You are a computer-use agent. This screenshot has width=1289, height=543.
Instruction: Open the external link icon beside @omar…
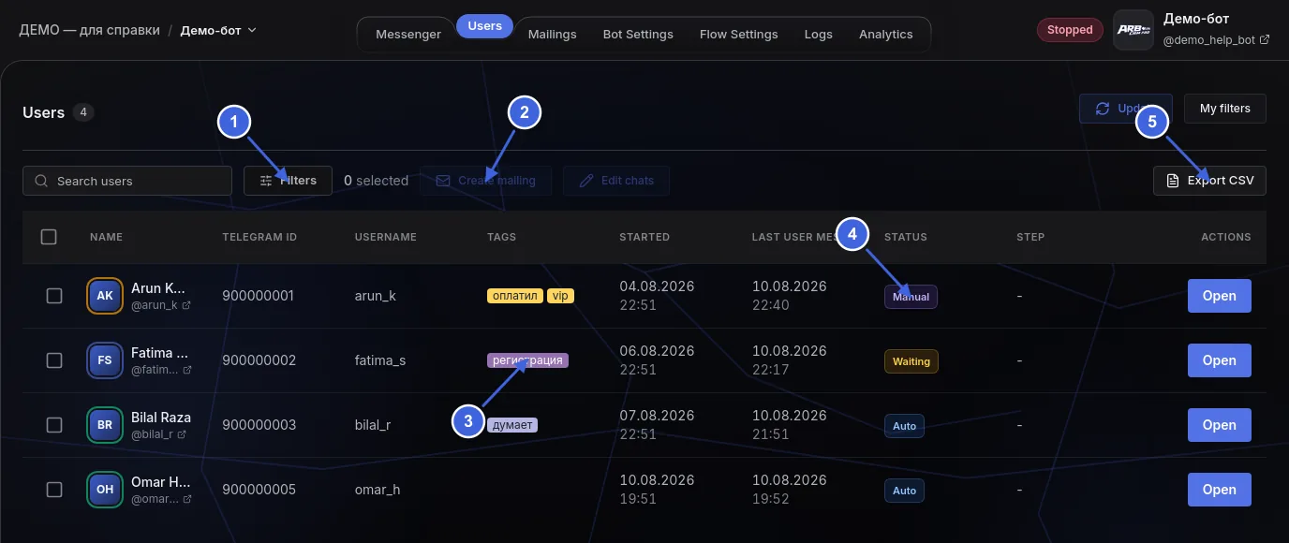[186, 499]
